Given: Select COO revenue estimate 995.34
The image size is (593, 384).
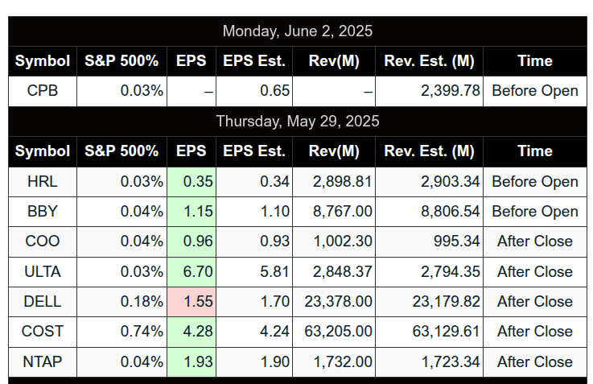Looking at the screenshot, I should point(429,242).
